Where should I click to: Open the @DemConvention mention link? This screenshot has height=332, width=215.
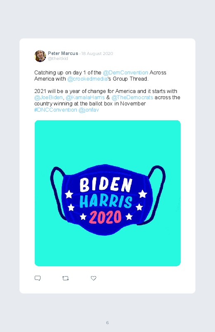(125, 73)
